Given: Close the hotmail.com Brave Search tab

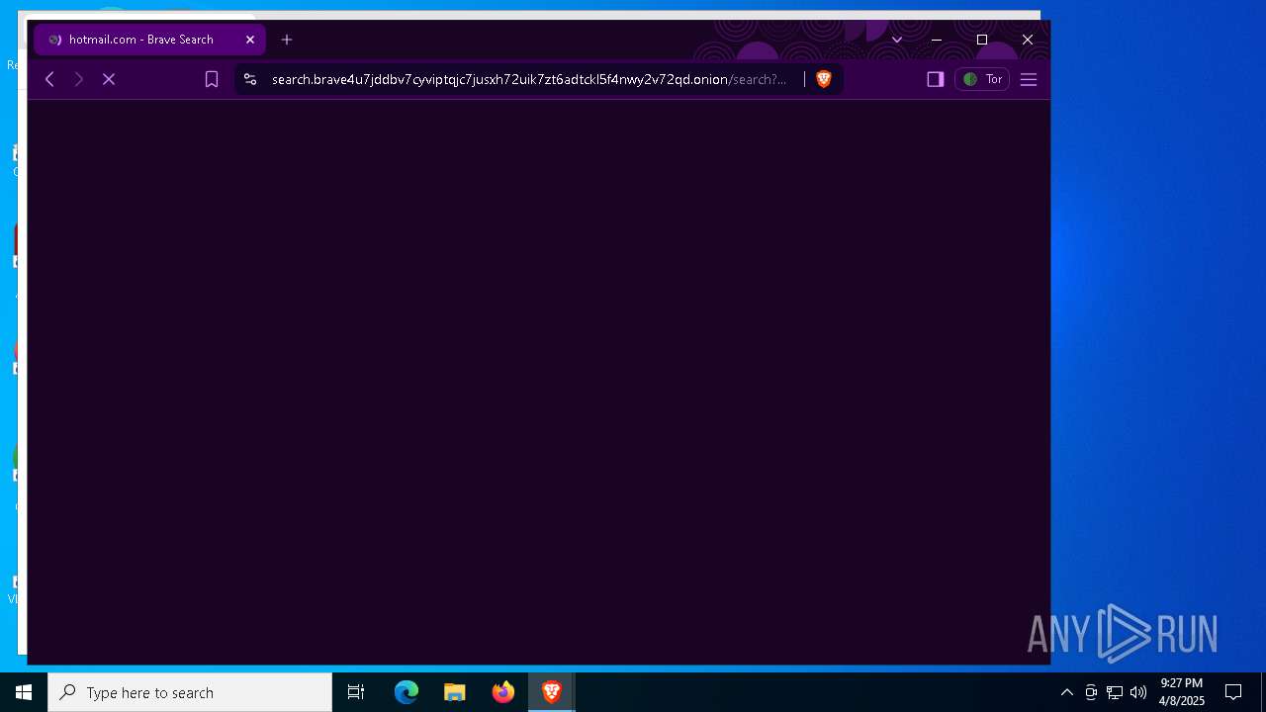Looking at the screenshot, I should click(x=250, y=40).
